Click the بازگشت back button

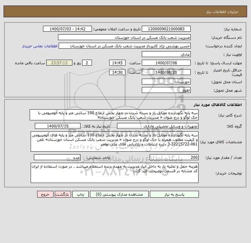click(x=63, y=194)
